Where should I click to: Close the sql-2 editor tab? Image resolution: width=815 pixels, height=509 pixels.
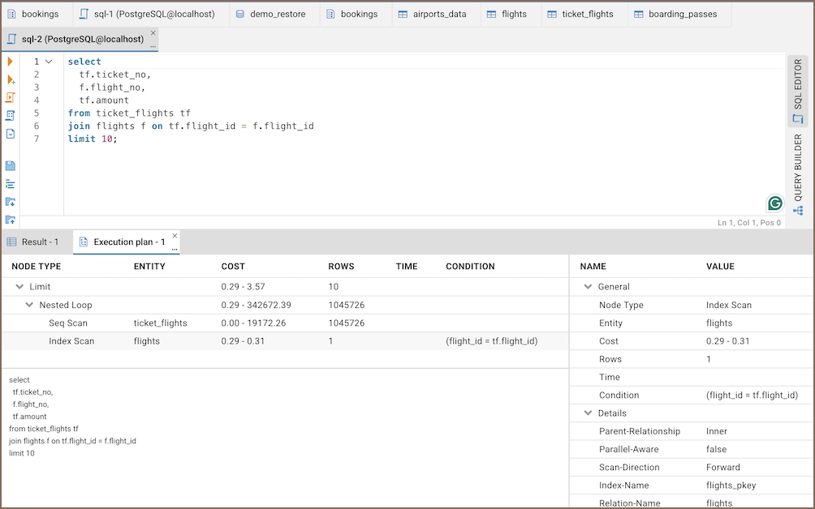(153, 33)
